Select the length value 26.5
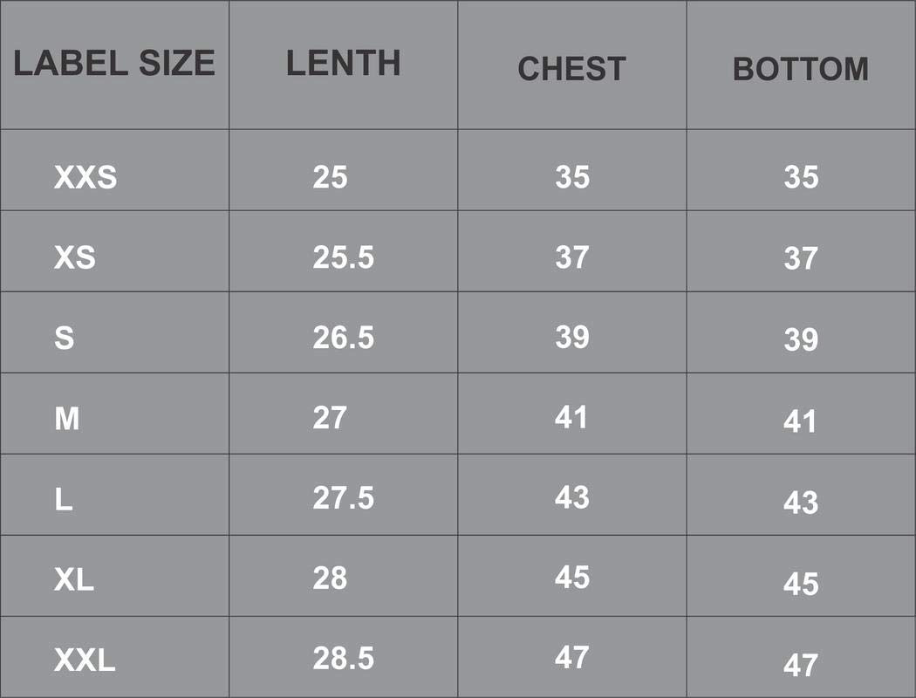The image size is (916, 698). coord(343,338)
